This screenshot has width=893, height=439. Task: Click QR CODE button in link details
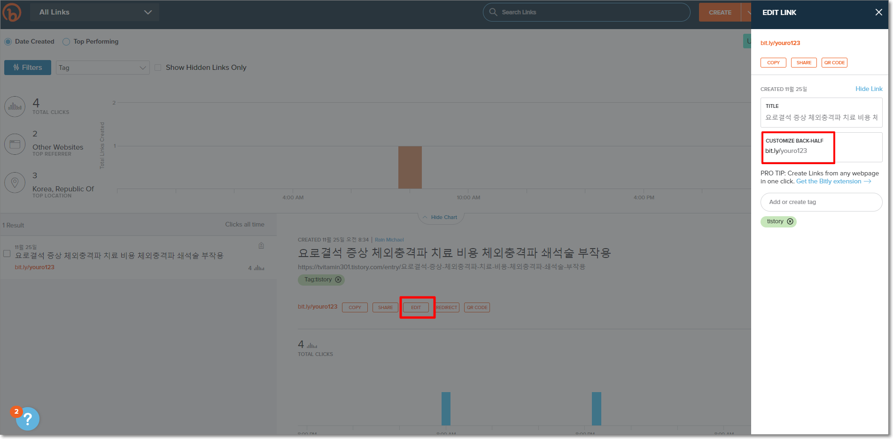477,308
